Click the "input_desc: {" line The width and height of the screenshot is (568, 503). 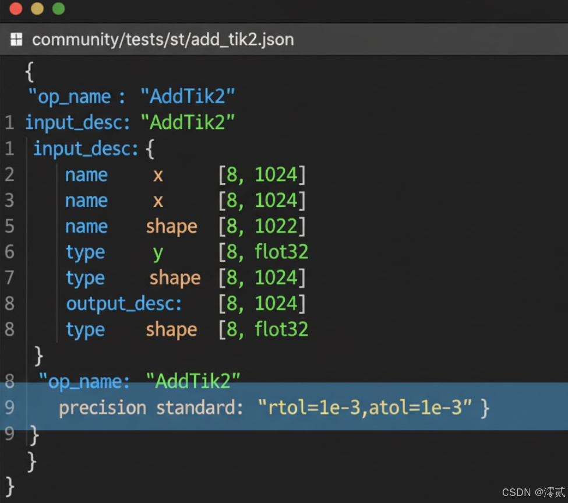coord(94,149)
